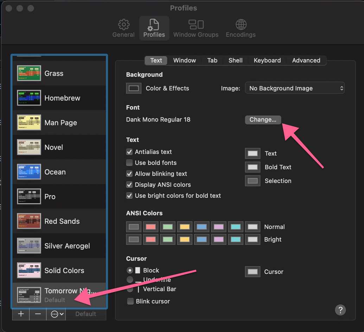
Task: Select the Underline cursor radio button
Action: pos(130,280)
